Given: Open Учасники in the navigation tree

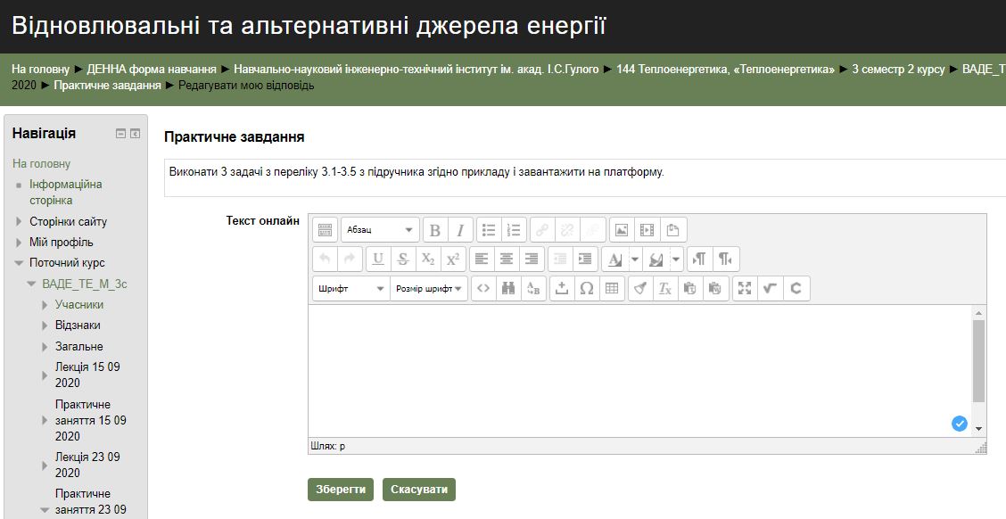Looking at the screenshot, I should tap(79, 304).
